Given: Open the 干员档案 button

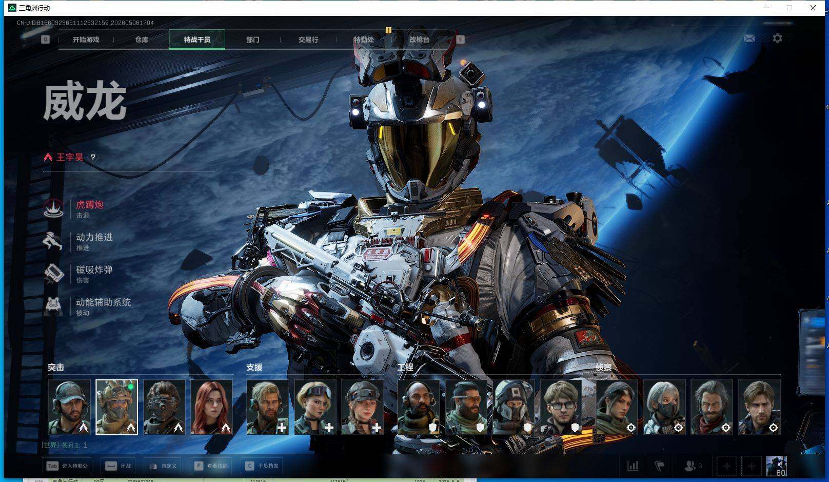Looking at the screenshot, I should point(262,466).
